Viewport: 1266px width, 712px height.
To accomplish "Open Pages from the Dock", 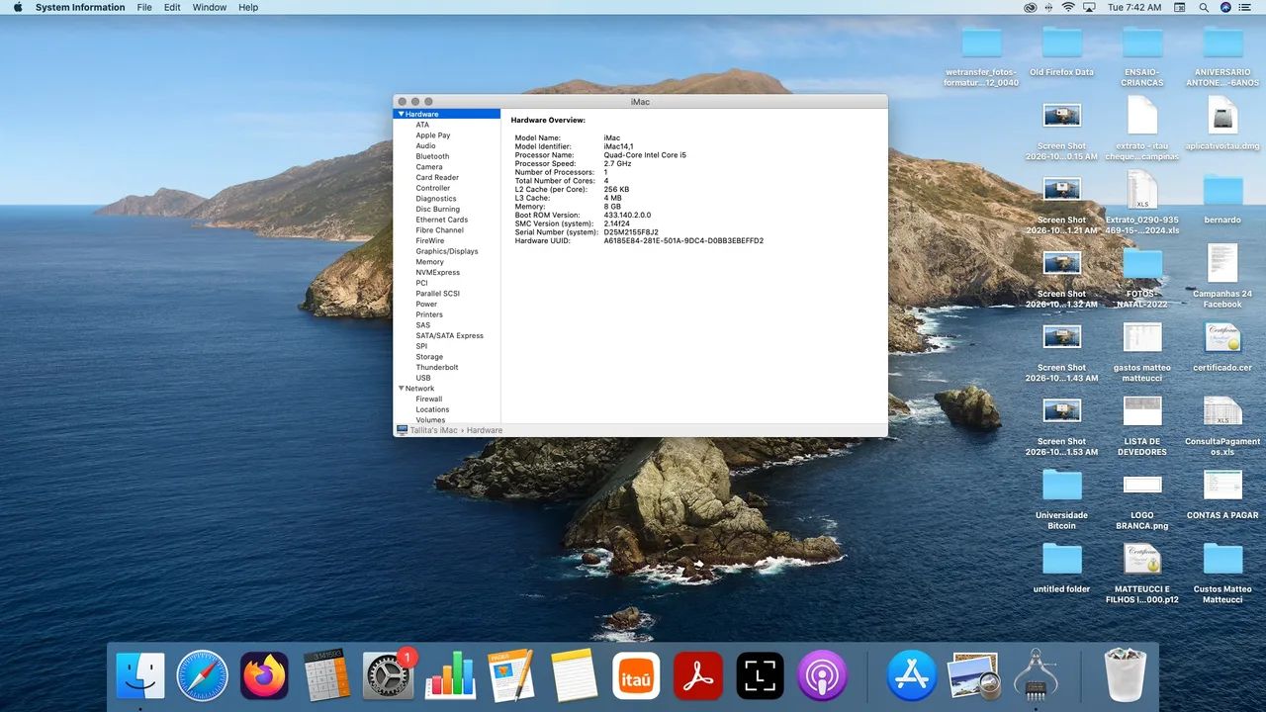I will 512,676.
